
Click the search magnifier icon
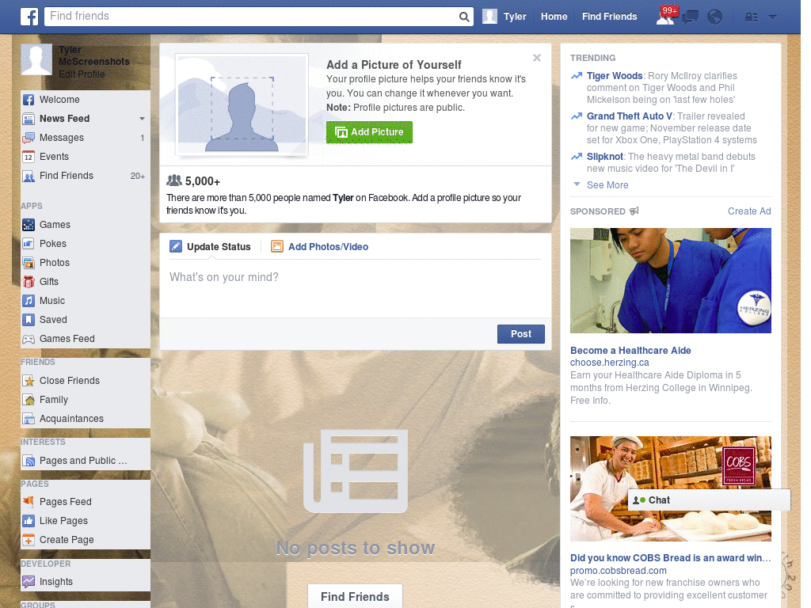[x=464, y=17]
